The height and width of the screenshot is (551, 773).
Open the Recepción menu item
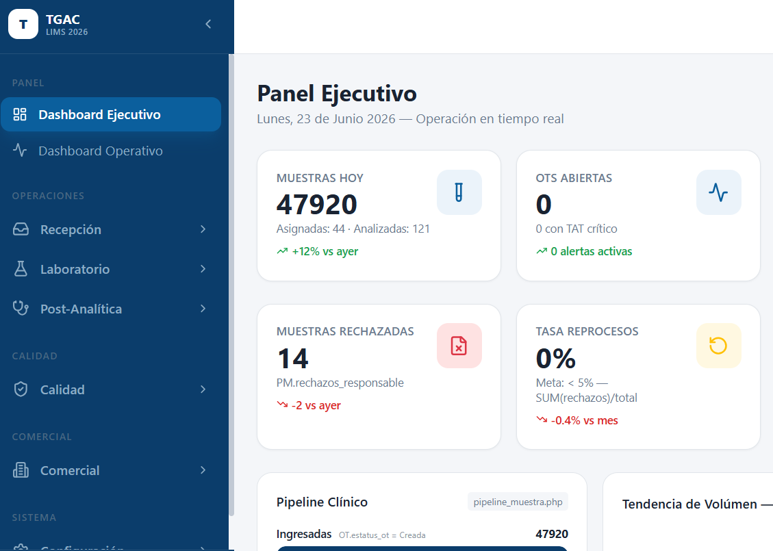111,229
